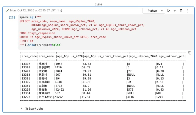Viewport: 196px width, 115px height.
Task: Open the Python language dropdown
Action: 154,11
